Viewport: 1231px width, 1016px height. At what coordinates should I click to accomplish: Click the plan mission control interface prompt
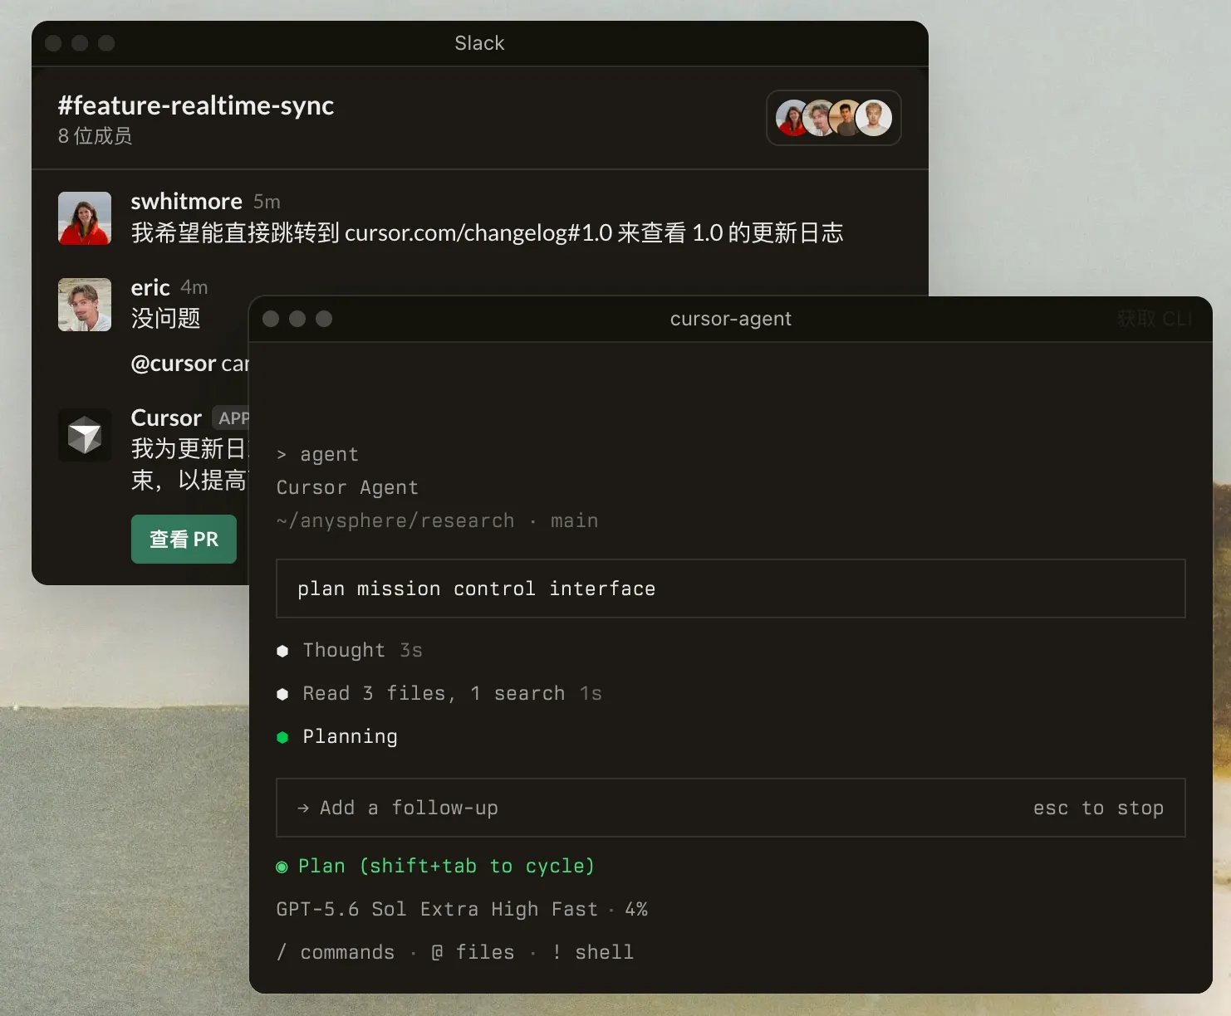click(730, 589)
